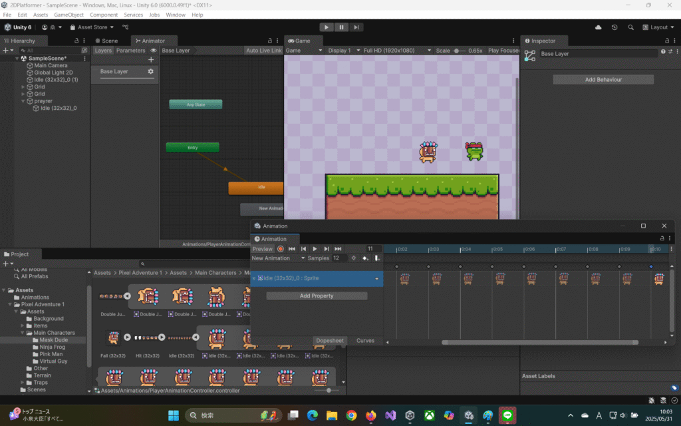Toggle filter by selection diamond icon

[x=354, y=258]
